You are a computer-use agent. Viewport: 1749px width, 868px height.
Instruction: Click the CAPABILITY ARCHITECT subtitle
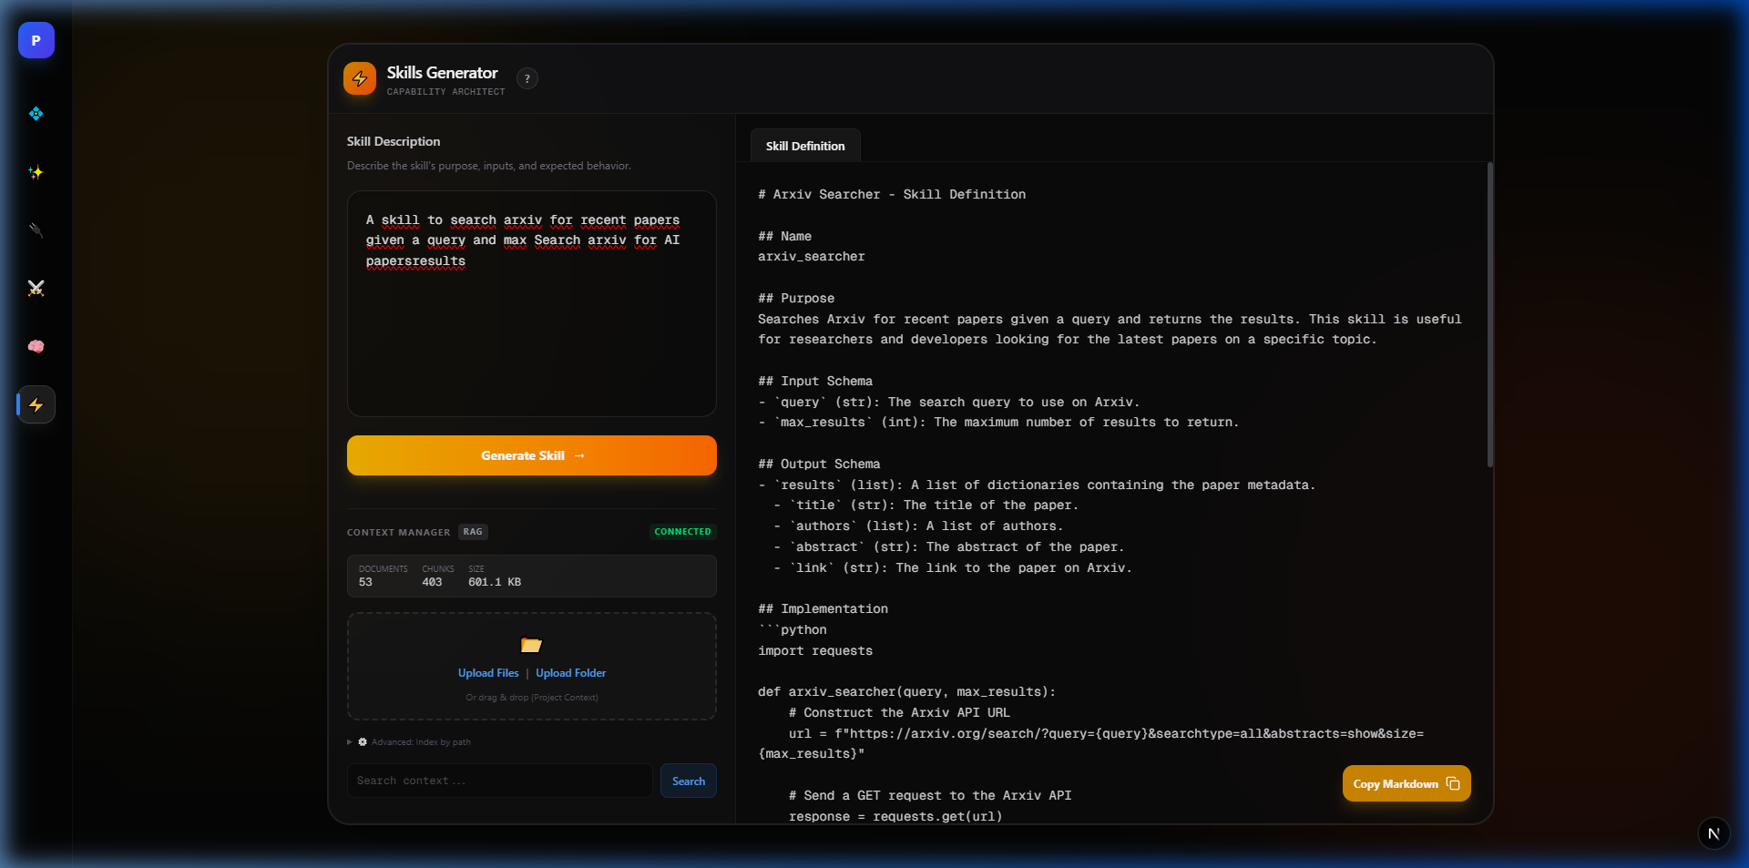point(445,92)
